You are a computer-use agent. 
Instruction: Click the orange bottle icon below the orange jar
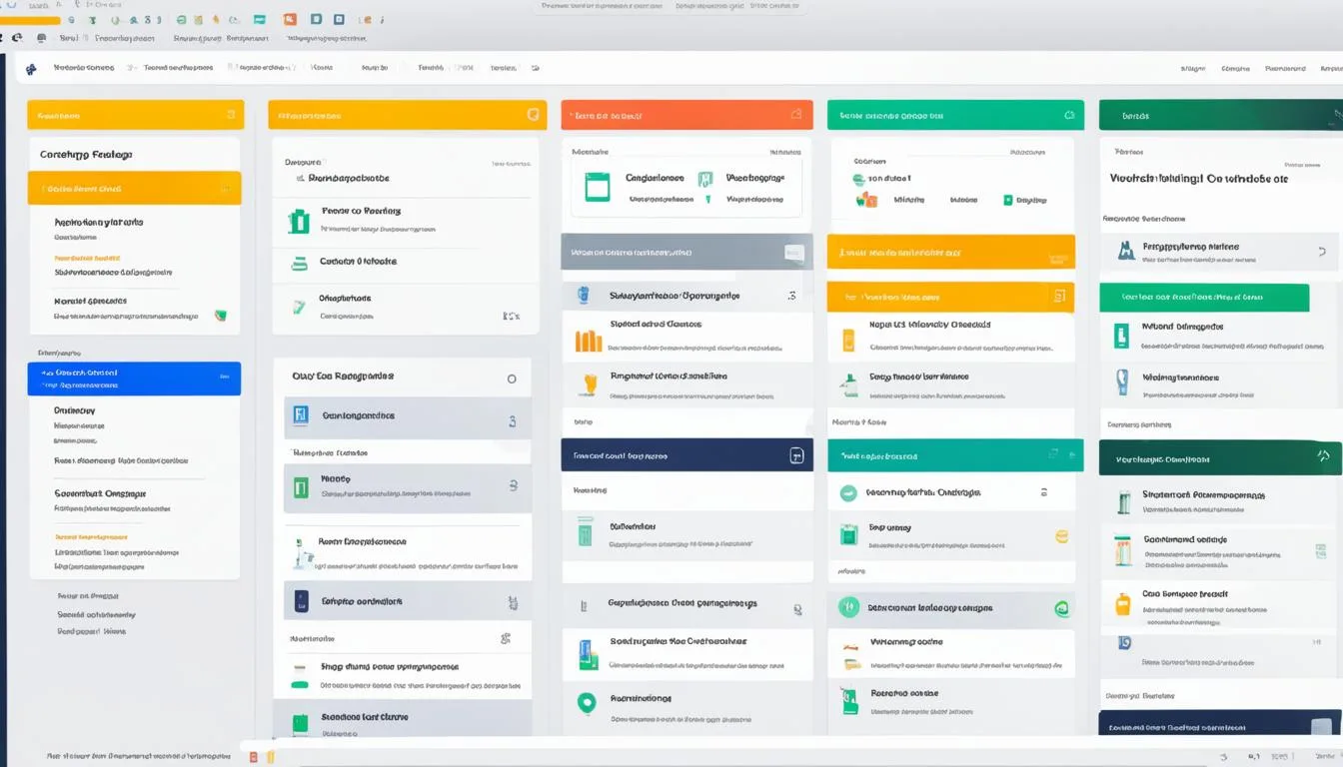pyautogui.click(x=1122, y=603)
